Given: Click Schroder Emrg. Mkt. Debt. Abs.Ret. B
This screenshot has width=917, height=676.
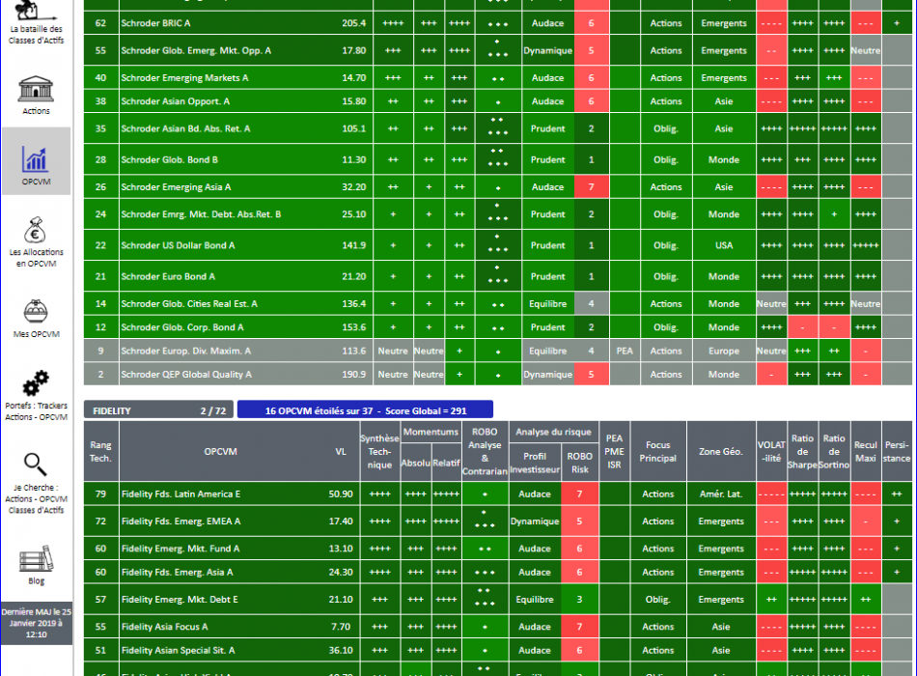Looking at the screenshot, I should tap(201, 214).
